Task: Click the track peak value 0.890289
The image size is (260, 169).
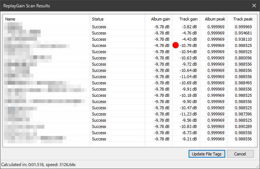Action: point(243,126)
